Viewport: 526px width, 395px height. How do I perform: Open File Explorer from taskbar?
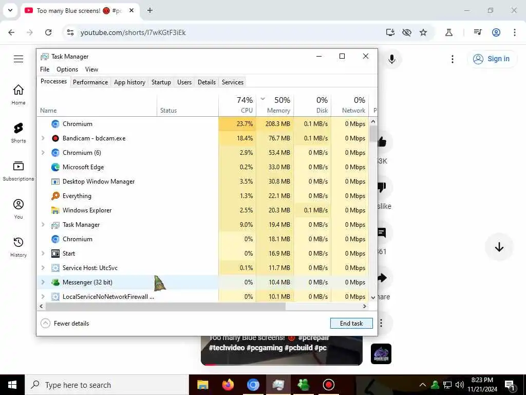202,385
